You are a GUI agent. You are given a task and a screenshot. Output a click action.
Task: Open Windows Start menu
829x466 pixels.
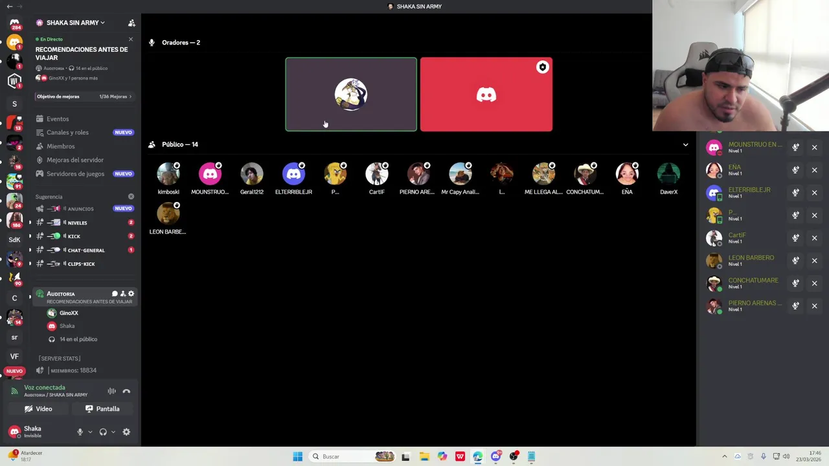(297, 456)
